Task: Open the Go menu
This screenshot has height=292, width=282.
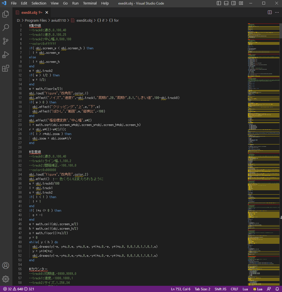Action: (x=65, y=3)
